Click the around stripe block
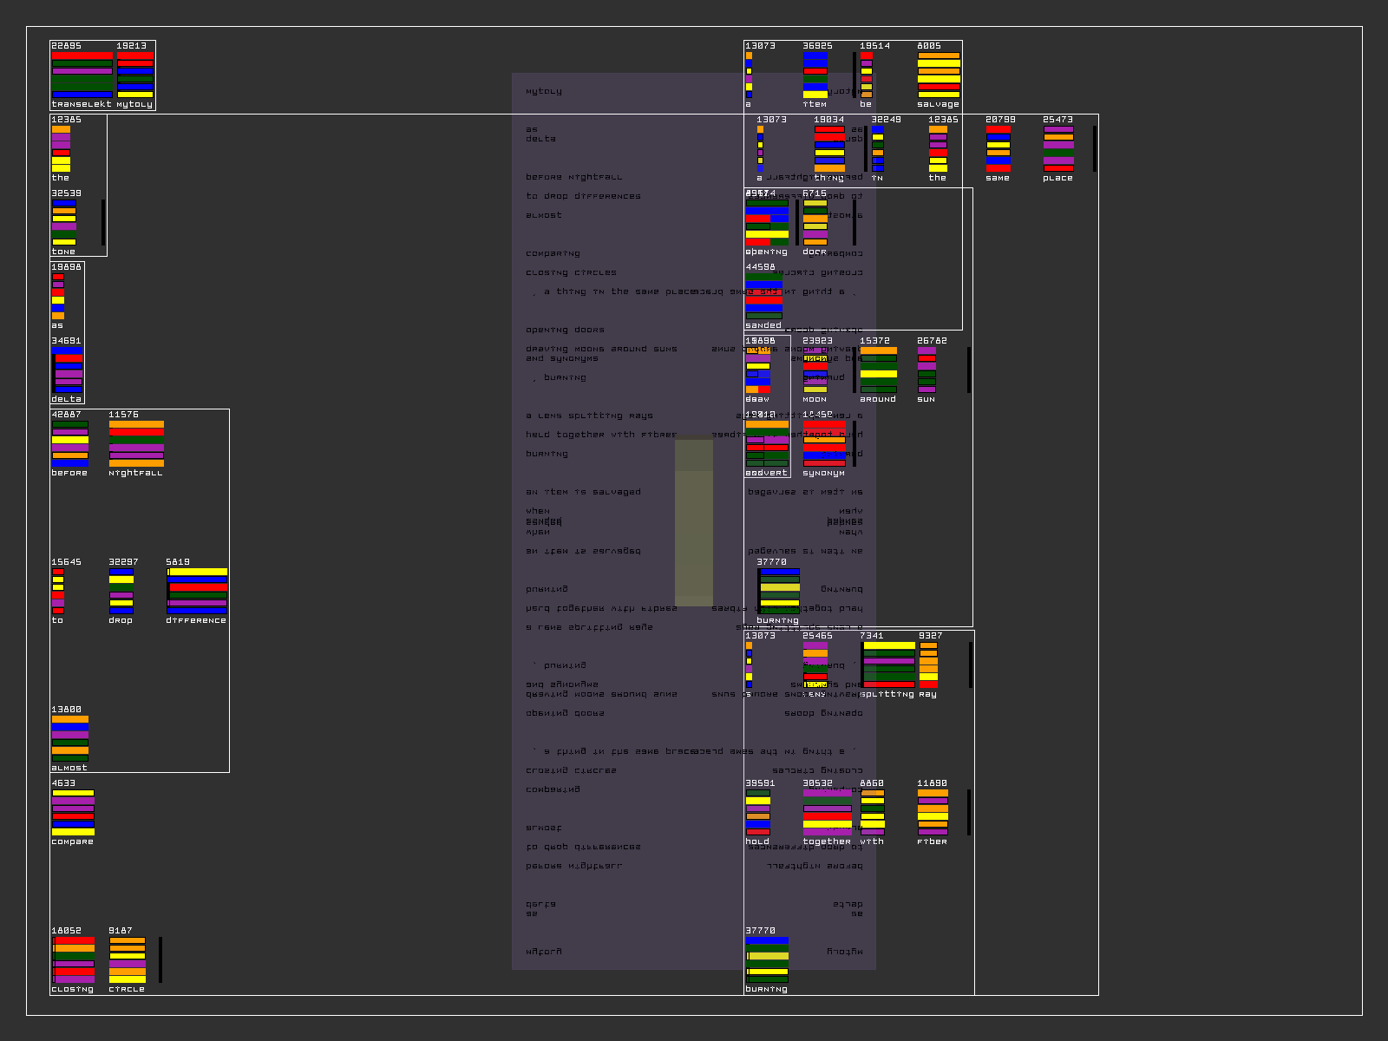Image resolution: width=1388 pixels, height=1041 pixels. click(878, 370)
